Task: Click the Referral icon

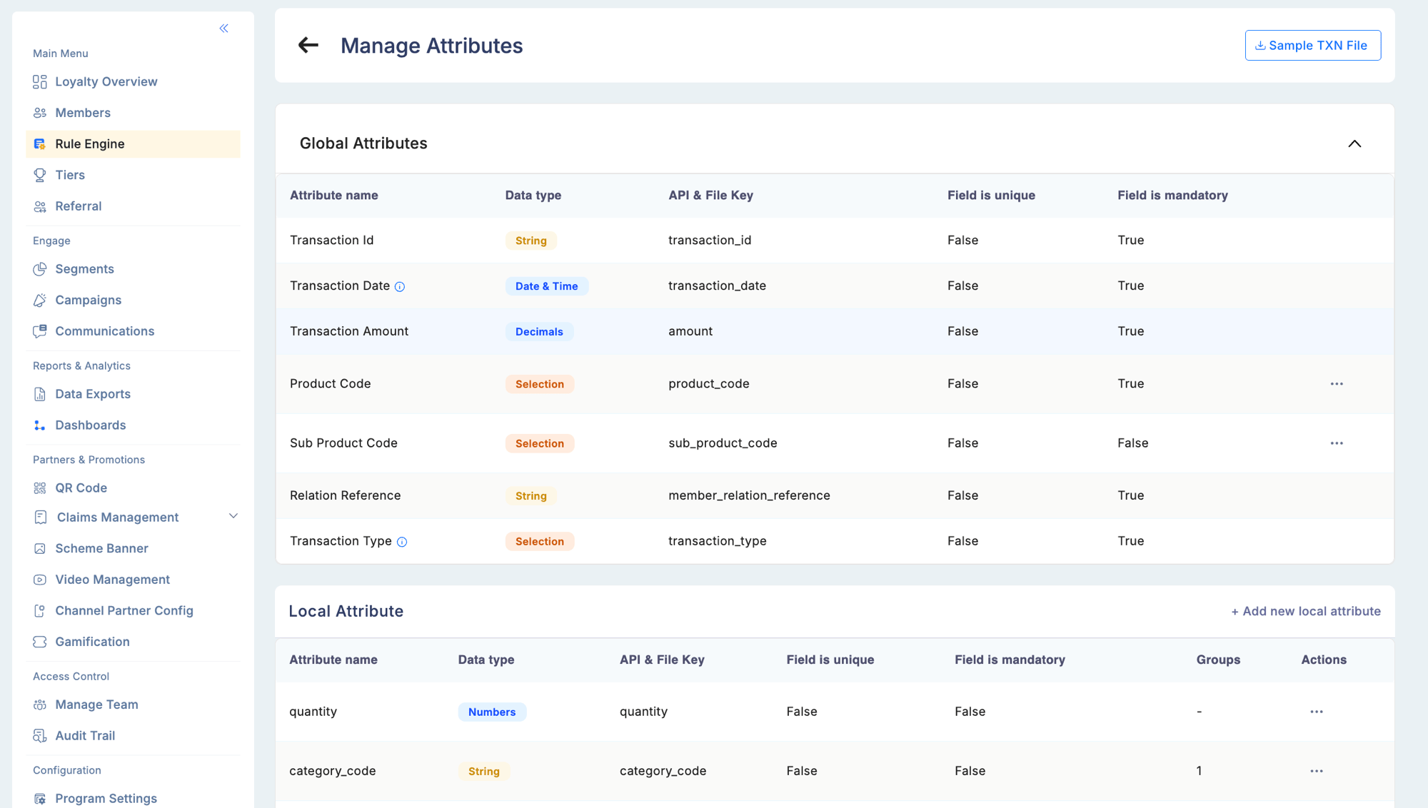Action: [40, 206]
